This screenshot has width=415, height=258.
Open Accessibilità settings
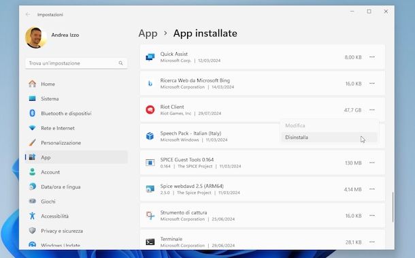pyautogui.click(x=76, y=216)
